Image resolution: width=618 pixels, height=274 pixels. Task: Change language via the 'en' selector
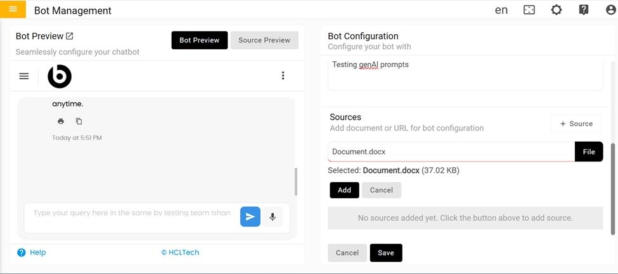click(x=501, y=10)
